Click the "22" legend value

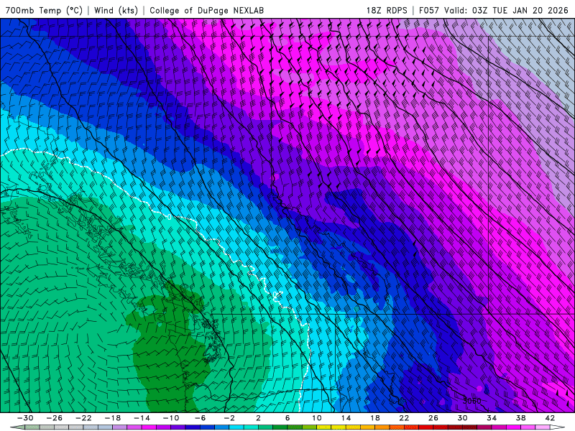[x=404, y=418]
